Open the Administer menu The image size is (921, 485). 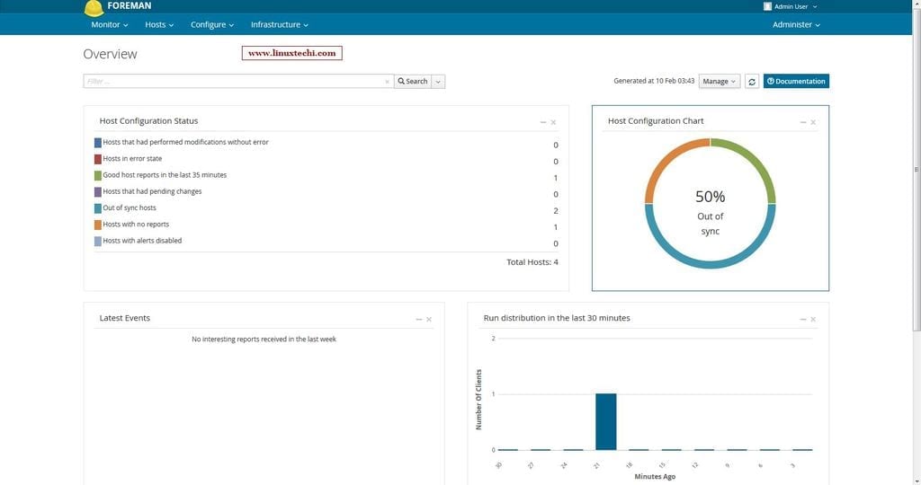click(x=796, y=24)
